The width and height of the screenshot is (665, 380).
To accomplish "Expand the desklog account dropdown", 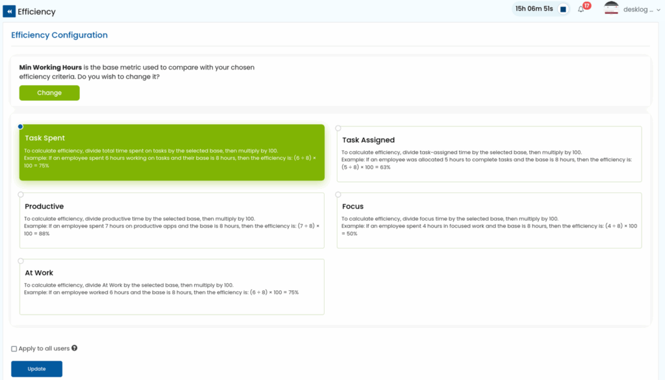I will point(638,10).
